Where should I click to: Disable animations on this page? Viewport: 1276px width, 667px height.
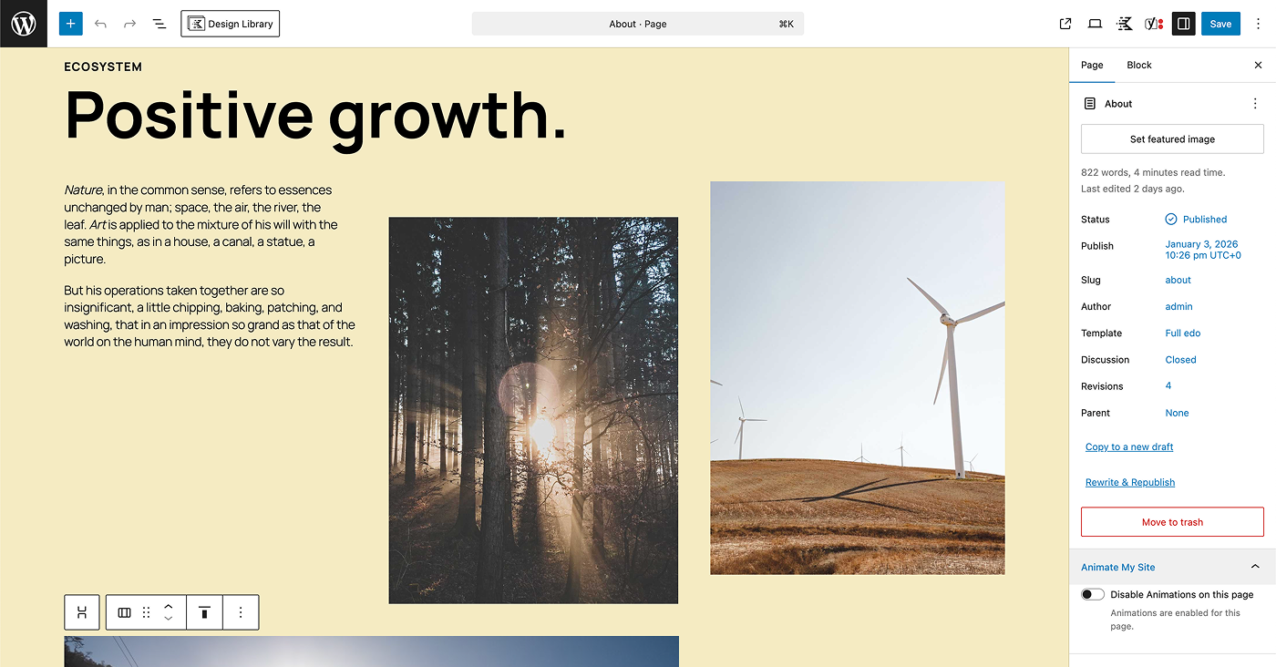[1091, 593]
